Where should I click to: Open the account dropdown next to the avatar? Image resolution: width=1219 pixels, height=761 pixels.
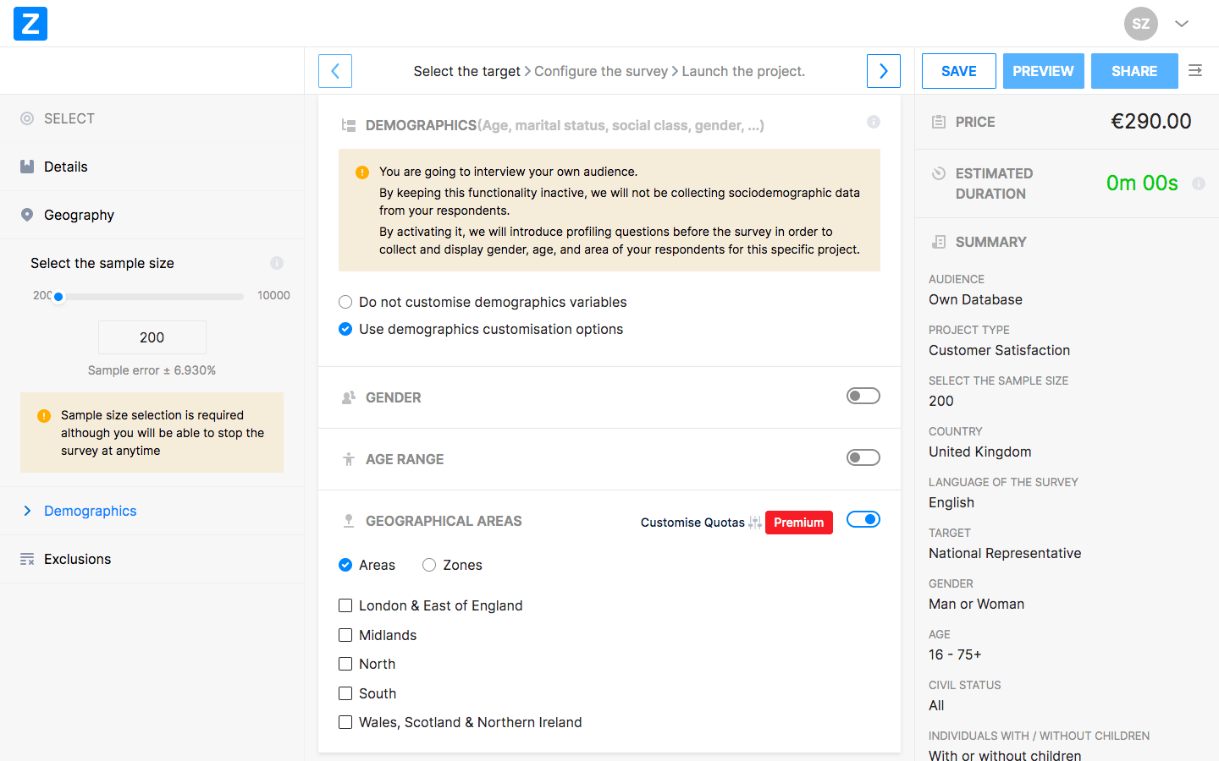(x=1182, y=24)
